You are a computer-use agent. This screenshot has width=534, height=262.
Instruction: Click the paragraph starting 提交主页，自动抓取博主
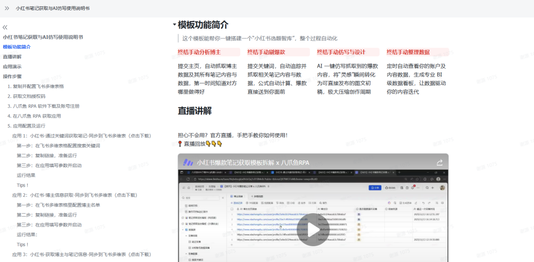pyautogui.click(x=208, y=79)
